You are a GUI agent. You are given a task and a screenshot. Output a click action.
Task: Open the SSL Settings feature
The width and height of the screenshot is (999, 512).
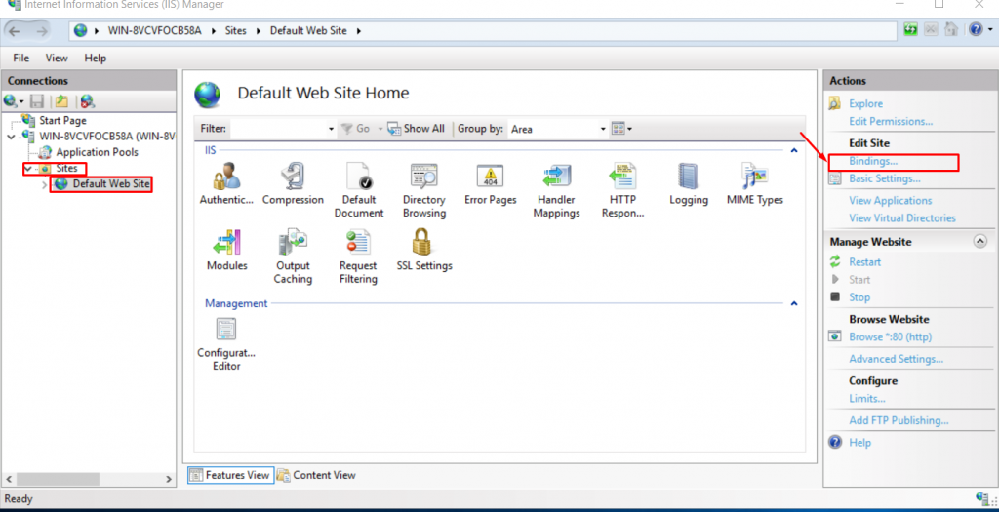click(423, 242)
